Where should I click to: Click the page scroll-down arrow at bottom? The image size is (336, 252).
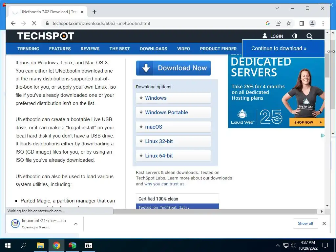click(327, 206)
